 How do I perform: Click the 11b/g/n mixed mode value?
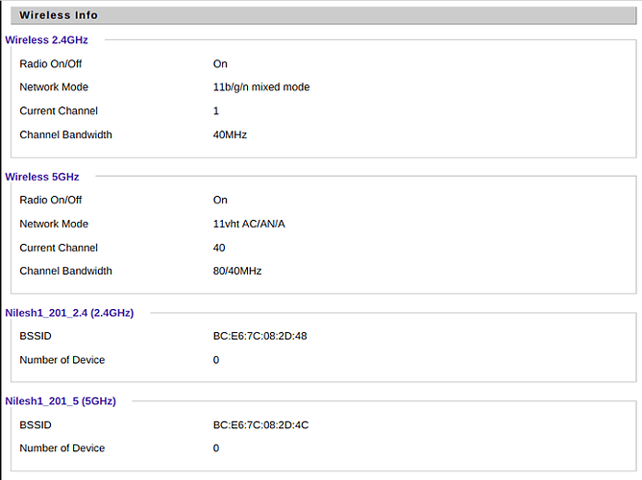point(261,87)
